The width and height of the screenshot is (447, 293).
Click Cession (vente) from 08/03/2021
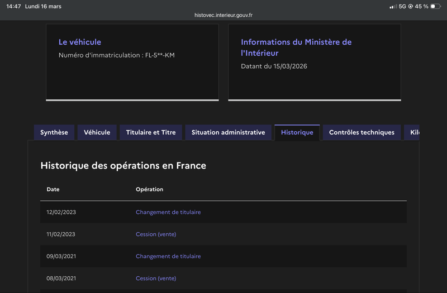pos(156,278)
